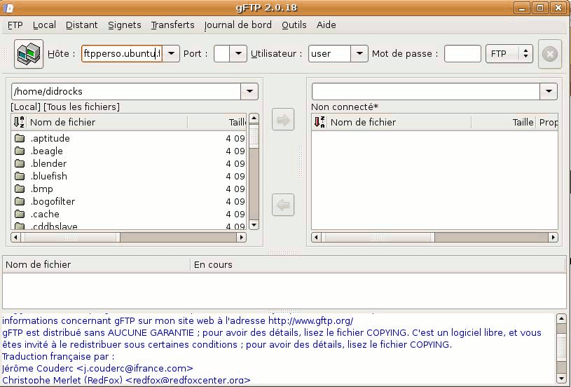Click local list scroll up arrow
571x387 pixels.
pos(254,118)
